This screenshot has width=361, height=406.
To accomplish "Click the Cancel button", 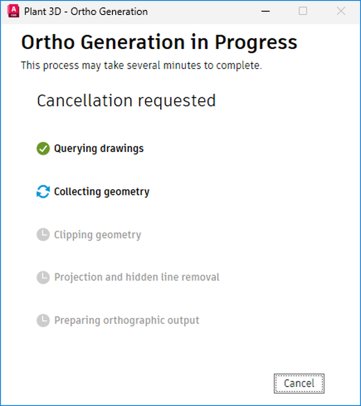I will click(x=299, y=383).
